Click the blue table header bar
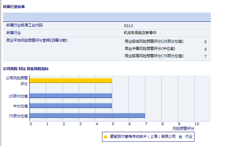Screen dimensions: 239x146 pos(107,17)
